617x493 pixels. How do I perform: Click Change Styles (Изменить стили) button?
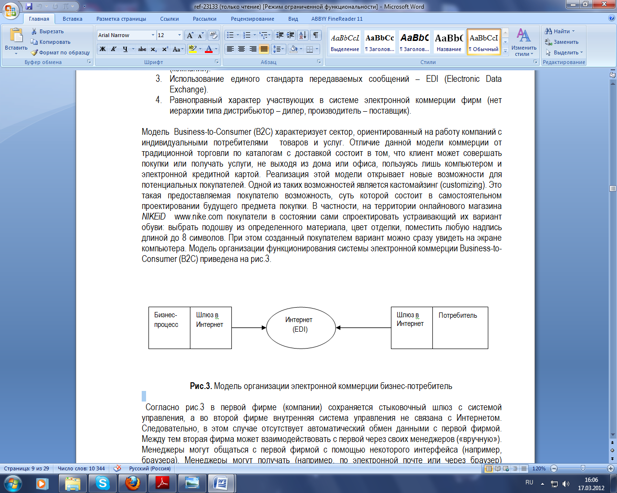coord(524,42)
